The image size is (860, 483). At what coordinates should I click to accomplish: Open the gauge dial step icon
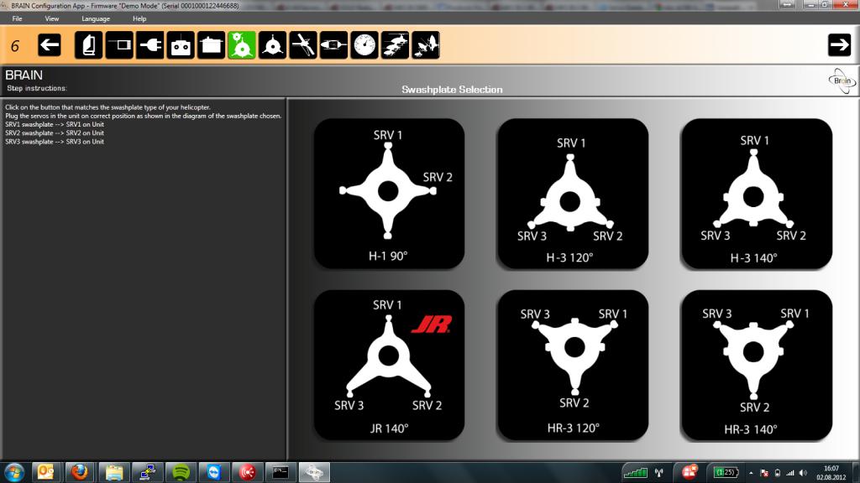(x=364, y=45)
